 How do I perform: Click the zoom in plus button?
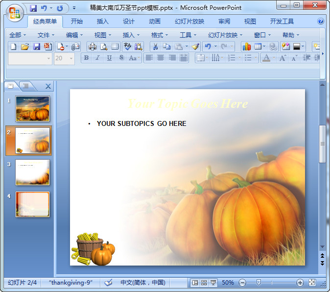[x=300, y=283]
